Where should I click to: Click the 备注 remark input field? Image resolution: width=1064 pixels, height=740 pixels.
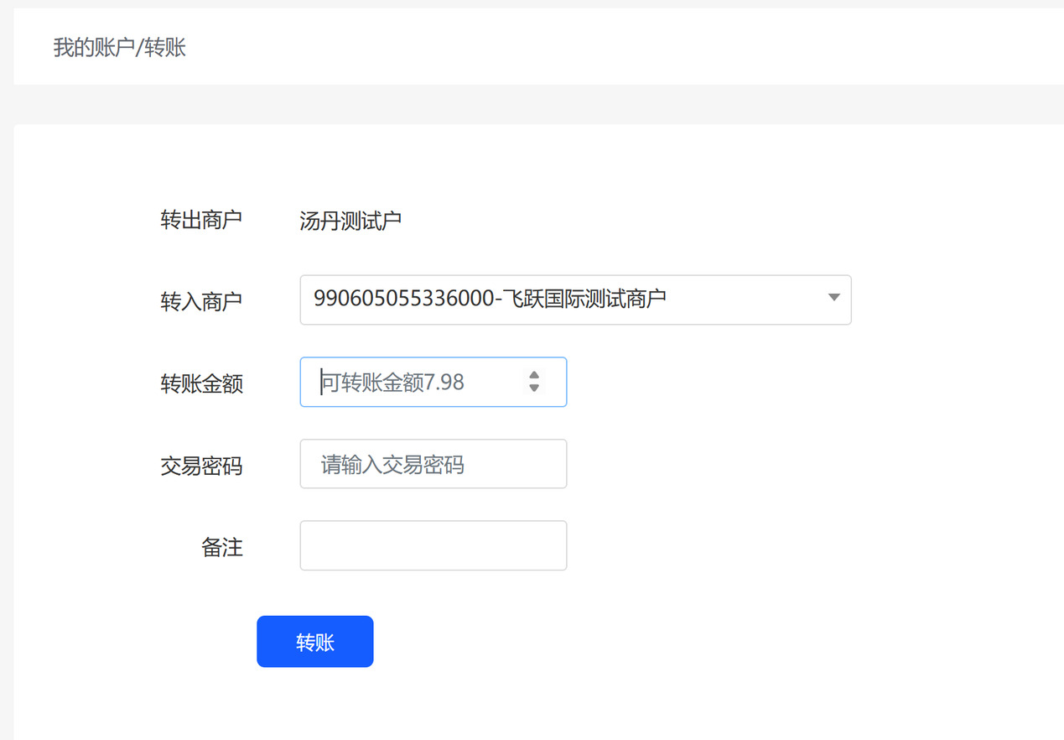point(433,545)
